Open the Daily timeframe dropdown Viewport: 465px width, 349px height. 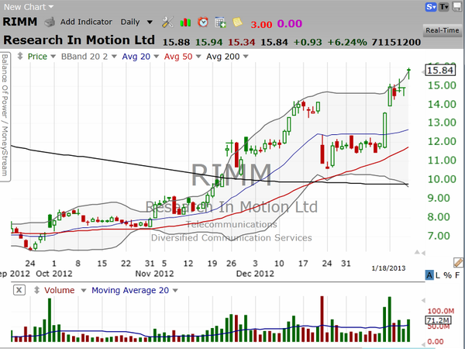[x=136, y=22]
